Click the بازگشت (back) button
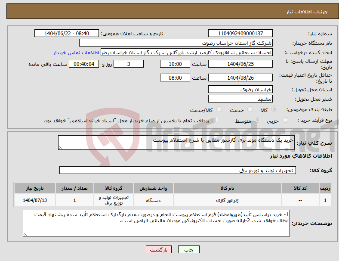Viewport: 339px width, 261px height. click(159, 249)
